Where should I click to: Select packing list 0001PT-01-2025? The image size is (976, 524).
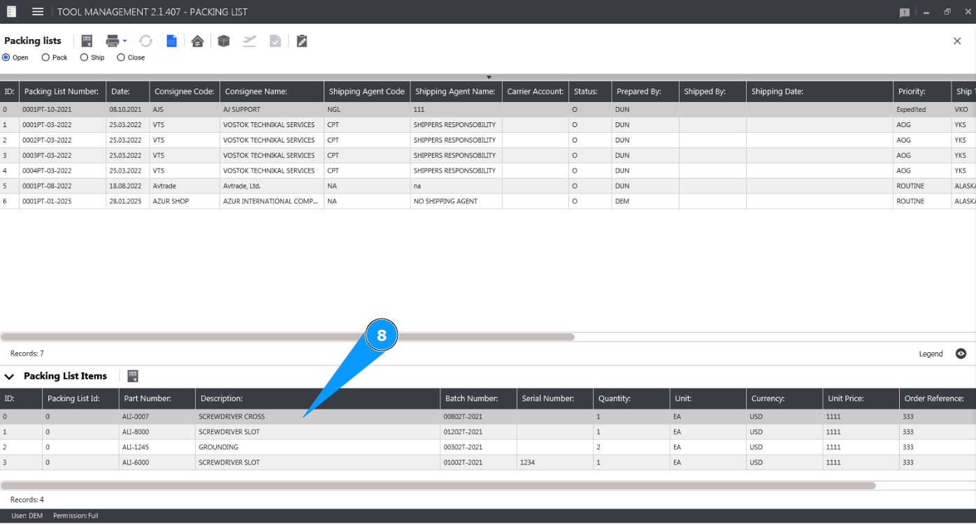(x=488, y=201)
